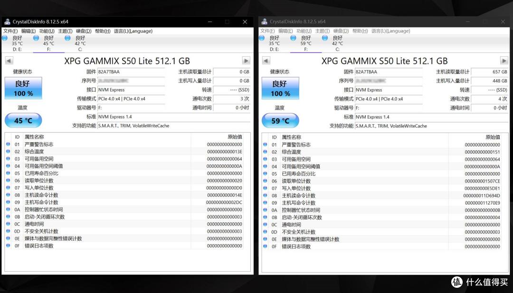Click status dot for 09 主机写命令计数, left window
The image size is (513, 293).
(x=8, y=202)
